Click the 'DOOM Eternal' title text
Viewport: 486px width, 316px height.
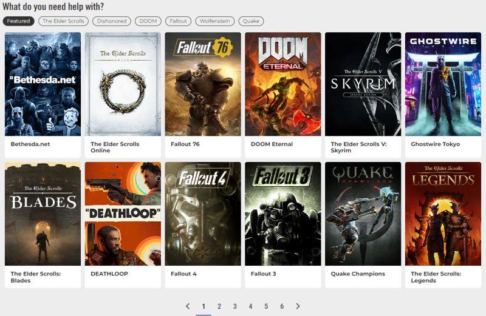tap(272, 144)
